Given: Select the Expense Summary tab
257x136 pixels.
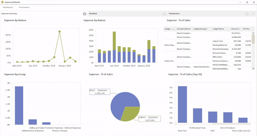Looking at the screenshot, I should click(x=9, y=14).
